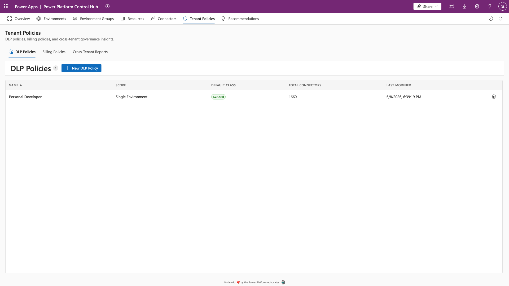Image resolution: width=509 pixels, height=286 pixels.
Task: Switch to the Connectors tab
Action: [x=164, y=19]
